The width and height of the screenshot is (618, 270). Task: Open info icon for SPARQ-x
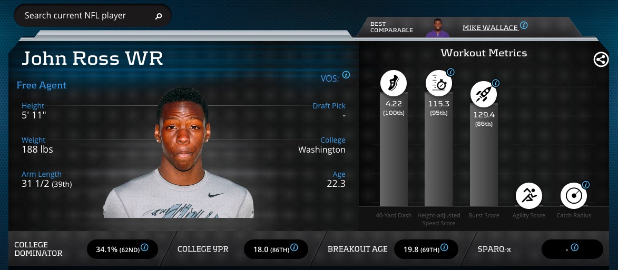pyautogui.click(x=575, y=247)
